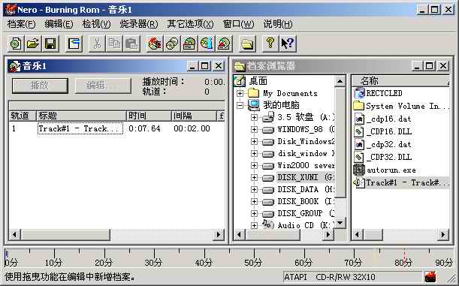Click ATAPI CD-R/RW 32X10 recorder status
Viewport: 459px width, 286px height.
click(x=352, y=277)
